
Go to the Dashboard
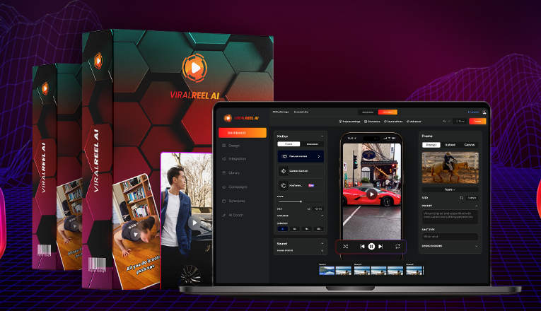[x=243, y=133]
